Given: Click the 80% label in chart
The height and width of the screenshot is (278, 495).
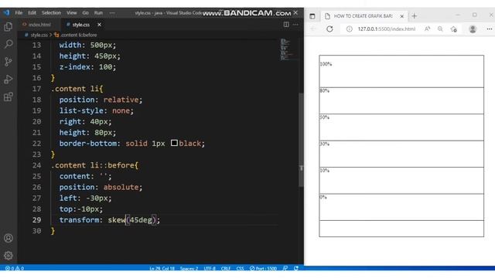Looking at the screenshot, I should (x=325, y=90).
